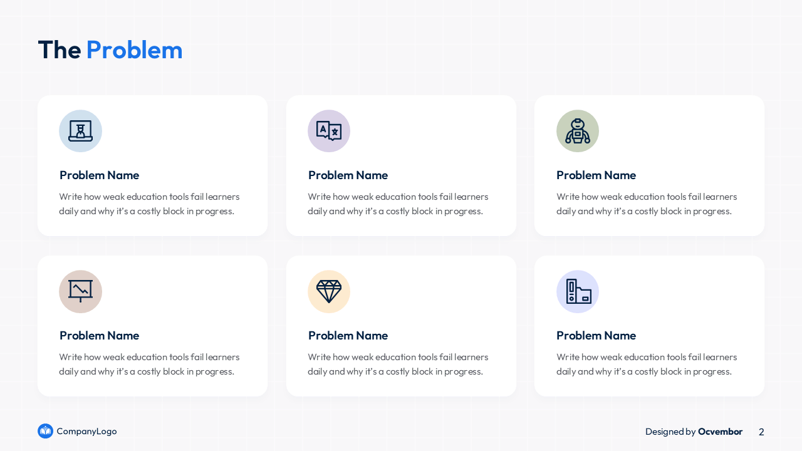Click Problem Name heading under the translation icon
802x451 pixels.
[x=348, y=175]
